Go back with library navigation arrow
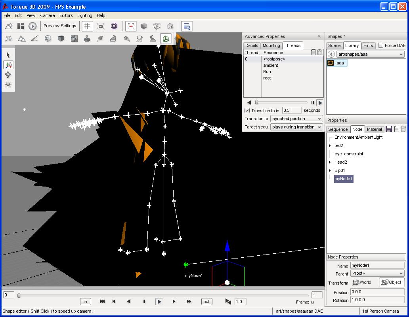 331,54
